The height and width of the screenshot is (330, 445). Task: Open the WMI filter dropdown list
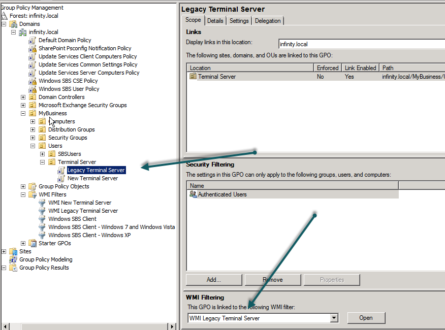pos(334,318)
